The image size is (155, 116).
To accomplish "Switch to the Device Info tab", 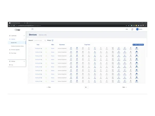I will point(43,35).
